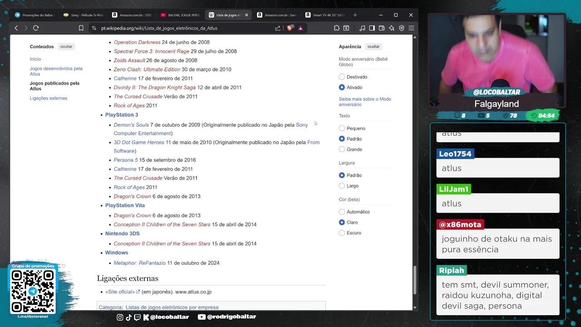Image resolution: width=581 pixels, height=327 pixels.
Task: Toggle the browser sidebar panel icon
Action: tap(372, 28)
